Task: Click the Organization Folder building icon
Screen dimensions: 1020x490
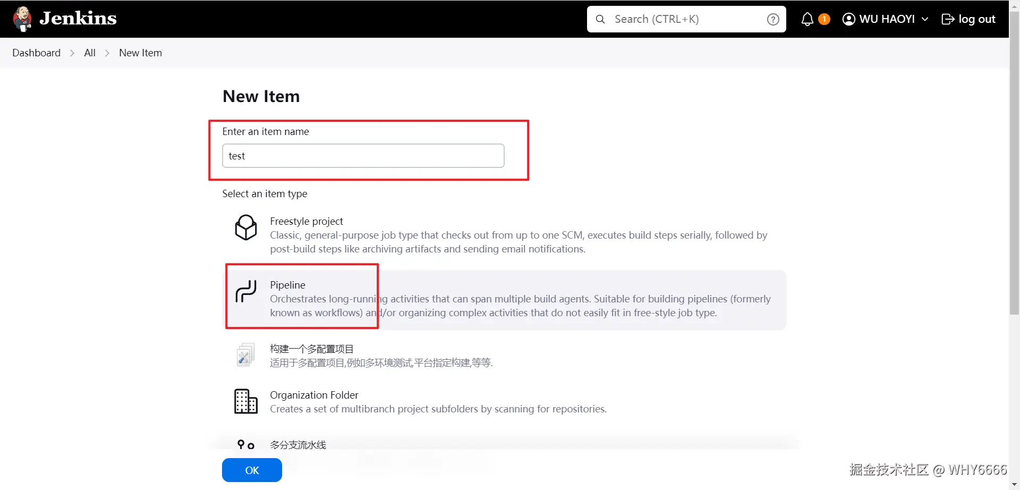Action: pyautogui.click(x=246, y=401)
